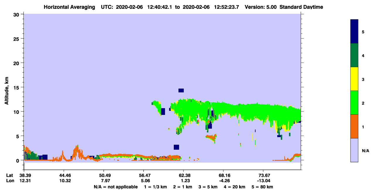This screenshot has height=195, width=381.
Task: Click '2 = 1 km' legend text
Action: [x=183, y=187]
